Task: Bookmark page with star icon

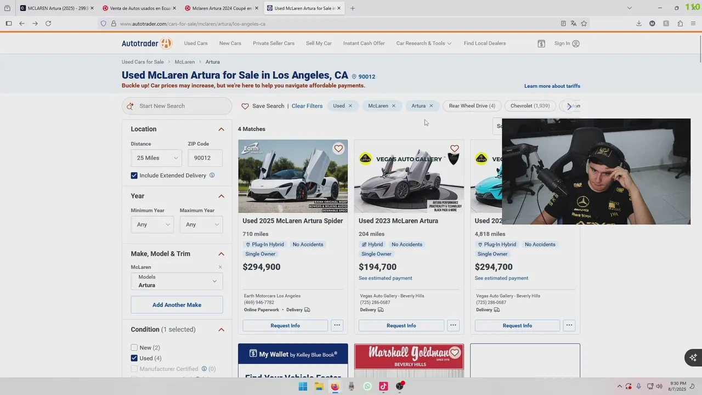Action: (x=584, y=24)
